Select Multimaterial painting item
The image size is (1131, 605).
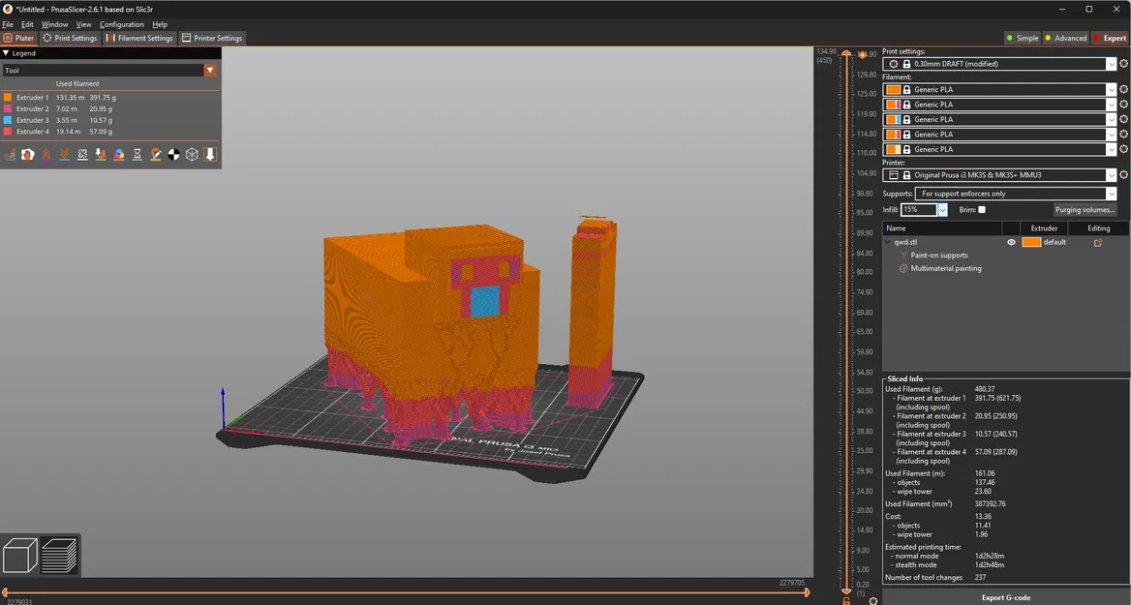pyautogui.click(x=945, y=268)
